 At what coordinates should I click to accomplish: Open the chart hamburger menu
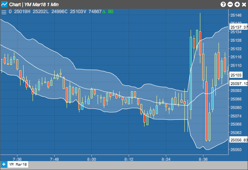click(4, 12)
